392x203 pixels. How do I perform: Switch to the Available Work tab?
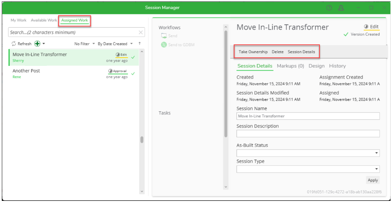[44, 20]
